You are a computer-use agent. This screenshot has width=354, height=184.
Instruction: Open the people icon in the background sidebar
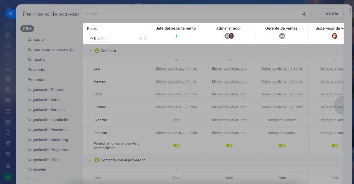click(x=8, y=122)
